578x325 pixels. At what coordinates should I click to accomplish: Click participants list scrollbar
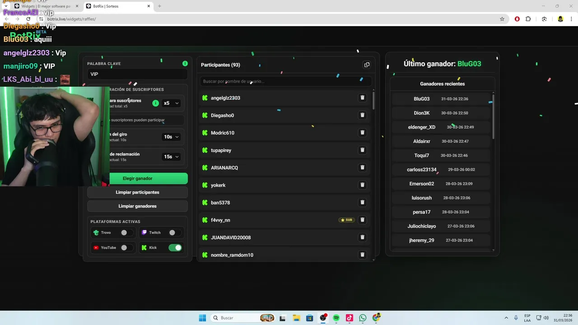pos(373,100)
